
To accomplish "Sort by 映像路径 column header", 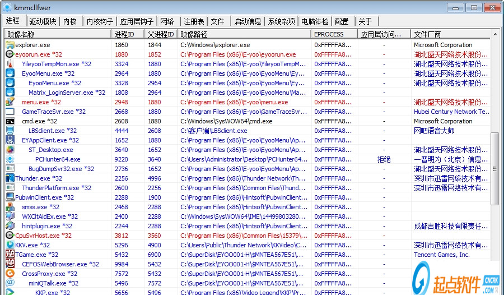I will [x=244, y=34].
